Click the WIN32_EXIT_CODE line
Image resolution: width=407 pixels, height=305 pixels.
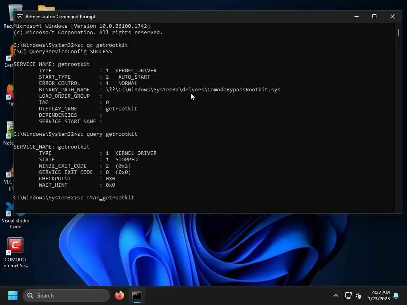coord(85,166)
